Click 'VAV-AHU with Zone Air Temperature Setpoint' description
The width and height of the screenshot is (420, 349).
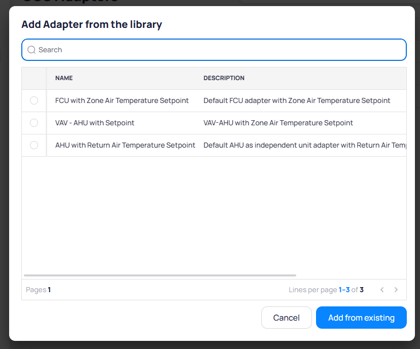pos(278,123)
